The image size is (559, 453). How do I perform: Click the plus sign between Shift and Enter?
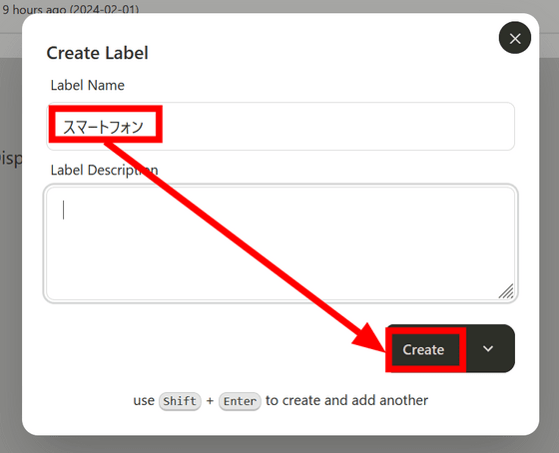pyautogui.click(x=210, y=401)
